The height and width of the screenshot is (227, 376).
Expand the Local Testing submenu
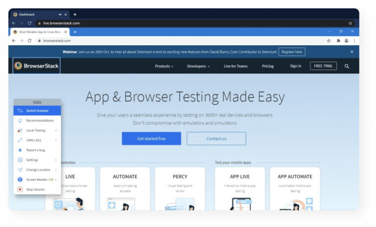click(37, 130)
